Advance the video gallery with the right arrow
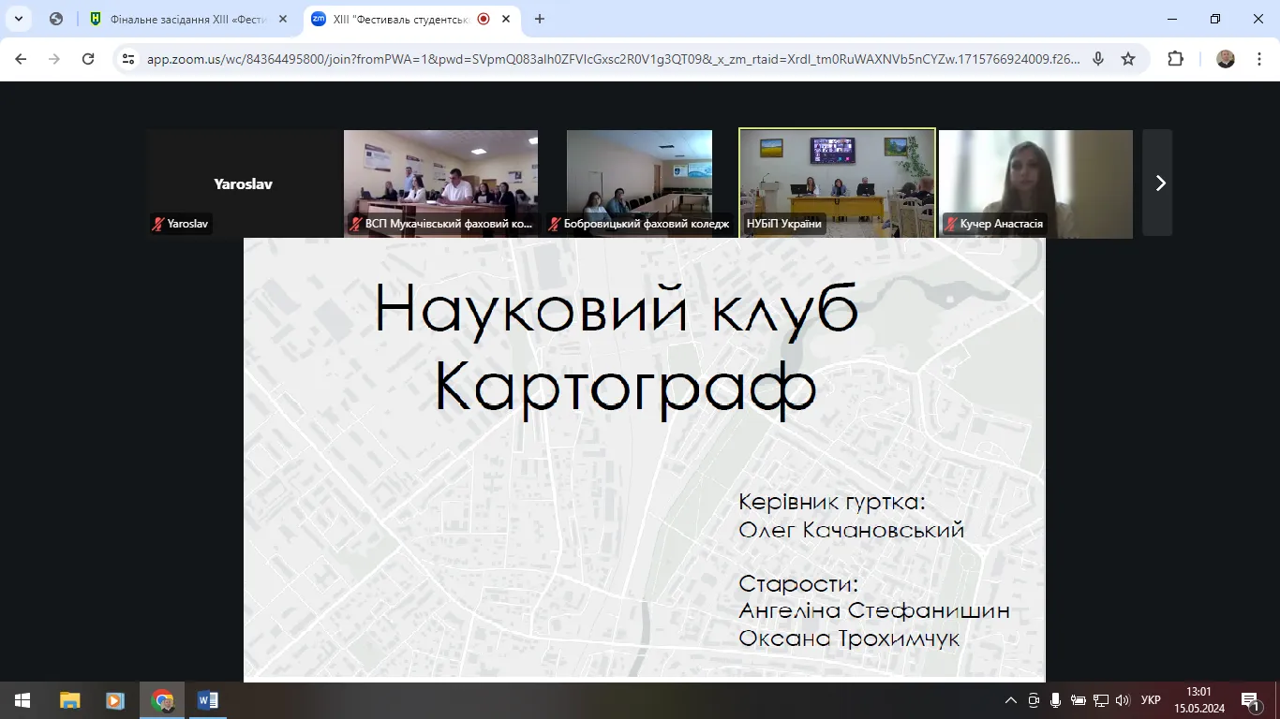Screen dimensions: 1280x719 click(x=1160, y=183)
